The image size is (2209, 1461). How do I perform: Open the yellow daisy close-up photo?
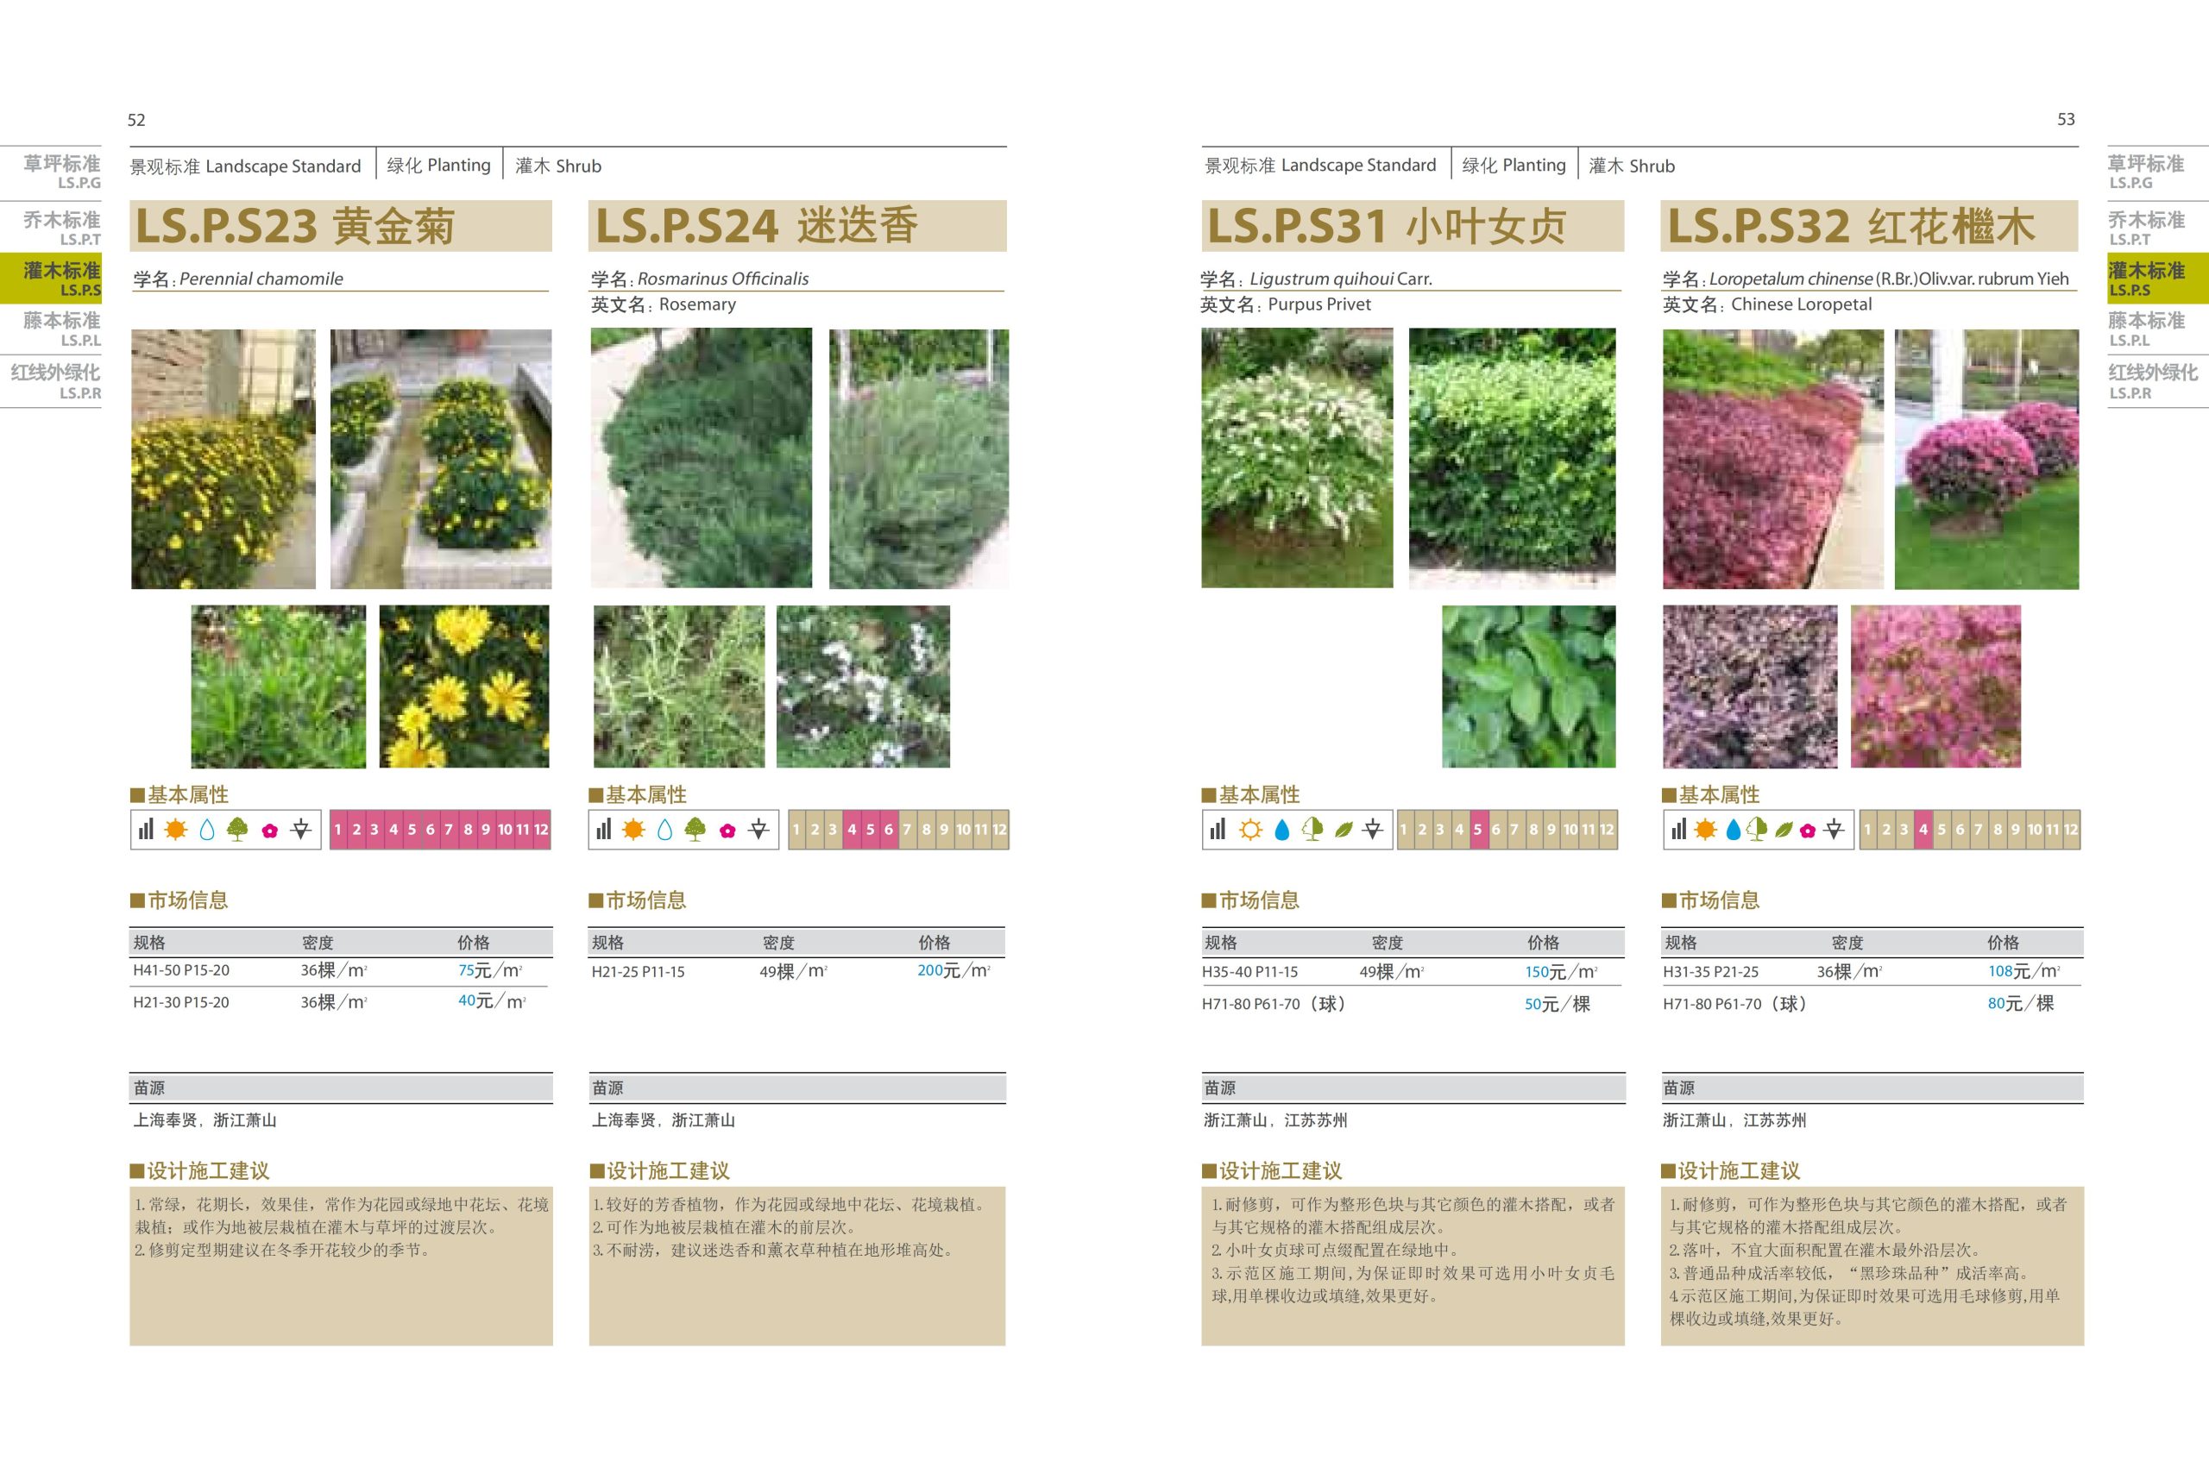click(464, 687)
